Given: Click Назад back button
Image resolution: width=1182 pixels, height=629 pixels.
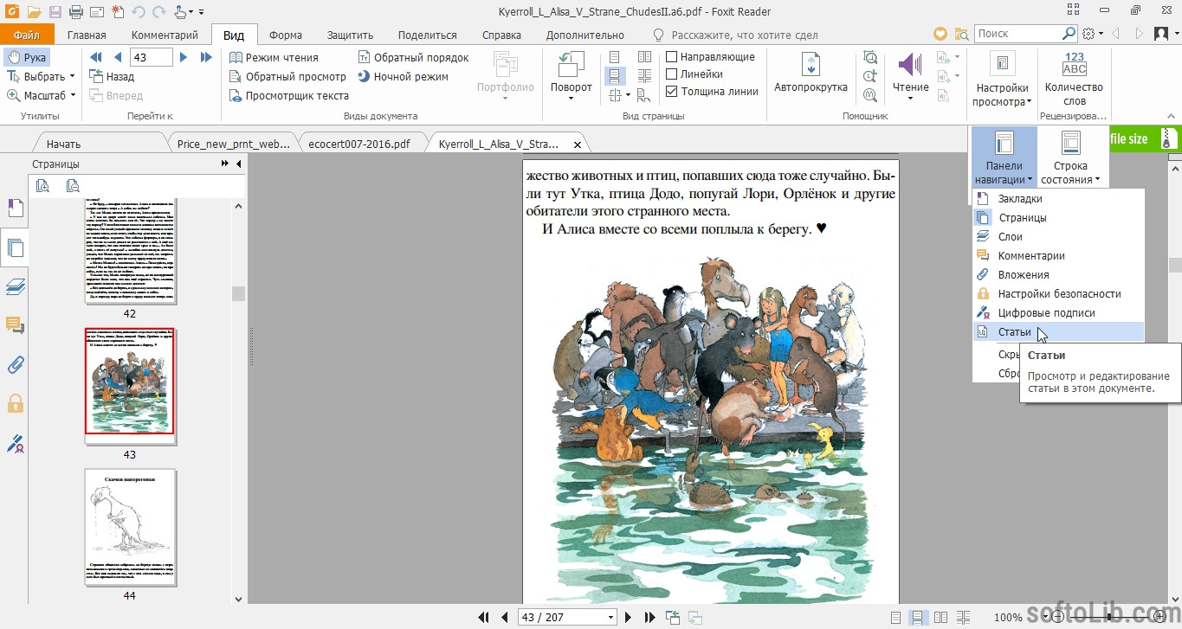Looking at the screenshot, I should tap(112, 76).
